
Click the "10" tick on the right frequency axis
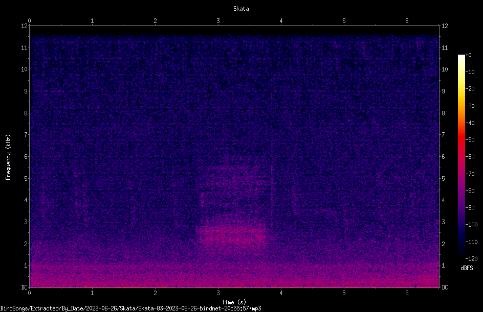[445, 69]
